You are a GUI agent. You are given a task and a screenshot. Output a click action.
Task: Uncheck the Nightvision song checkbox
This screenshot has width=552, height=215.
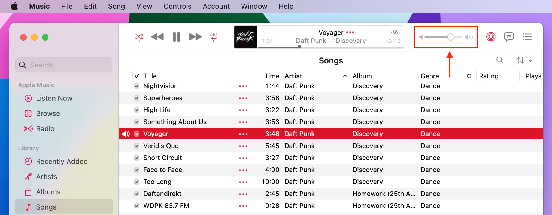coord(137,86)
